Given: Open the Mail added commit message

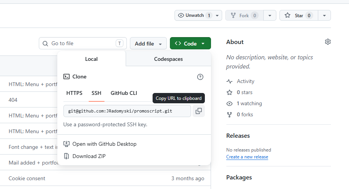Looking at the screenshot, I should point(33,163).
